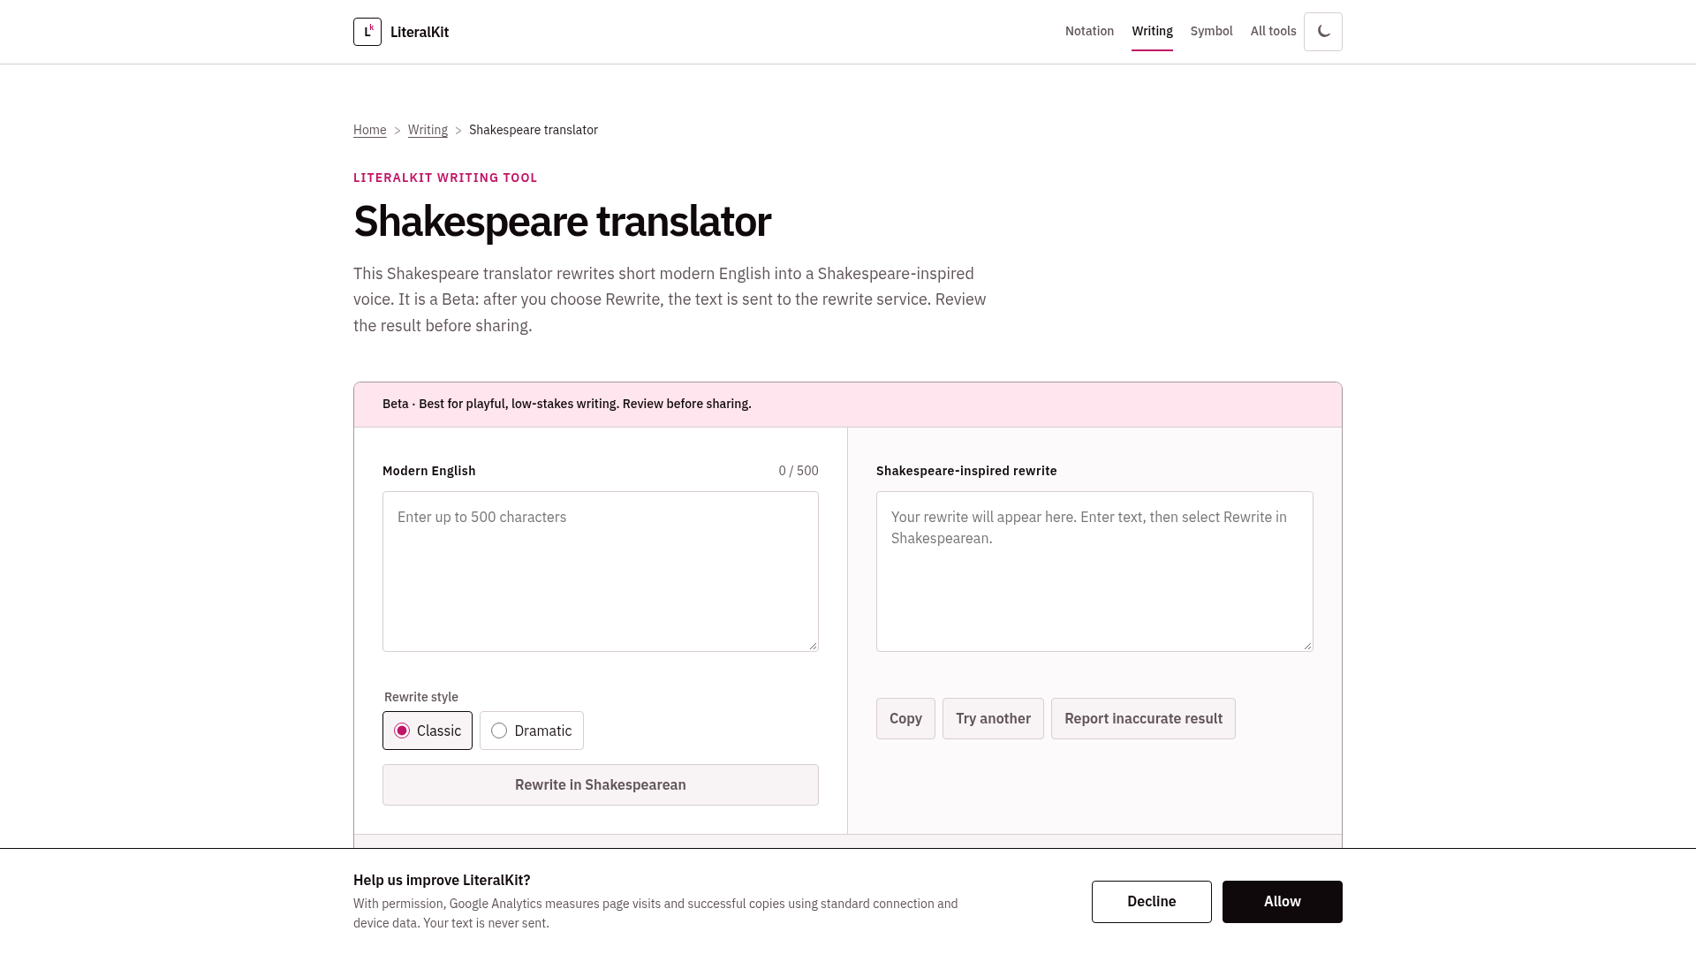Viewport: 1696px width, 954px height.
Task: Click the Beta notice banner text
Action: pos(567,404)
